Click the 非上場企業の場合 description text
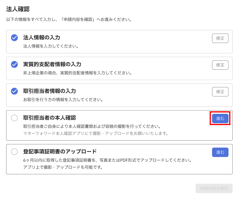The height and width of the screenshot is (200, 238). point(77,73)
